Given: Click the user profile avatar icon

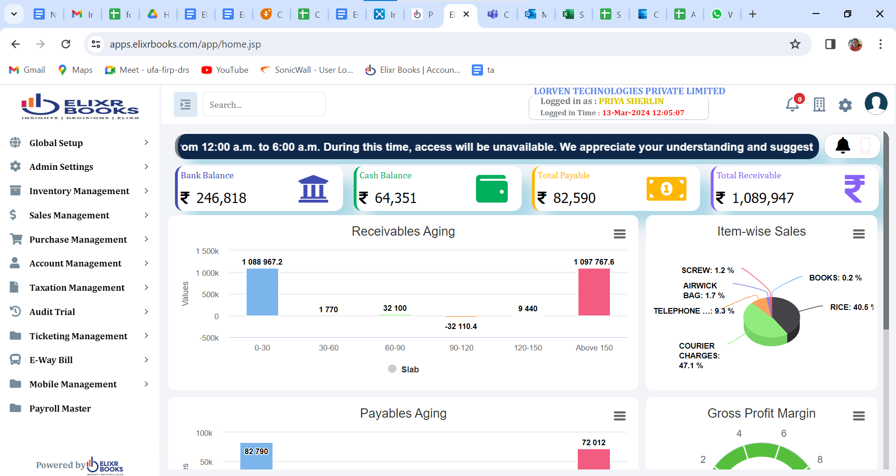Looking at the screenshot, I should point(875,104).
